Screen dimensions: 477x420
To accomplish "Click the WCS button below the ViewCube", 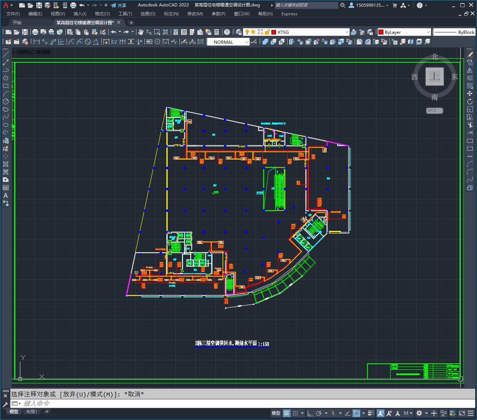I will tap(434, 110).
